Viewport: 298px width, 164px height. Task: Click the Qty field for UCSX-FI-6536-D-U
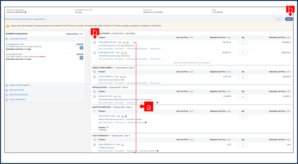(243, 77)
